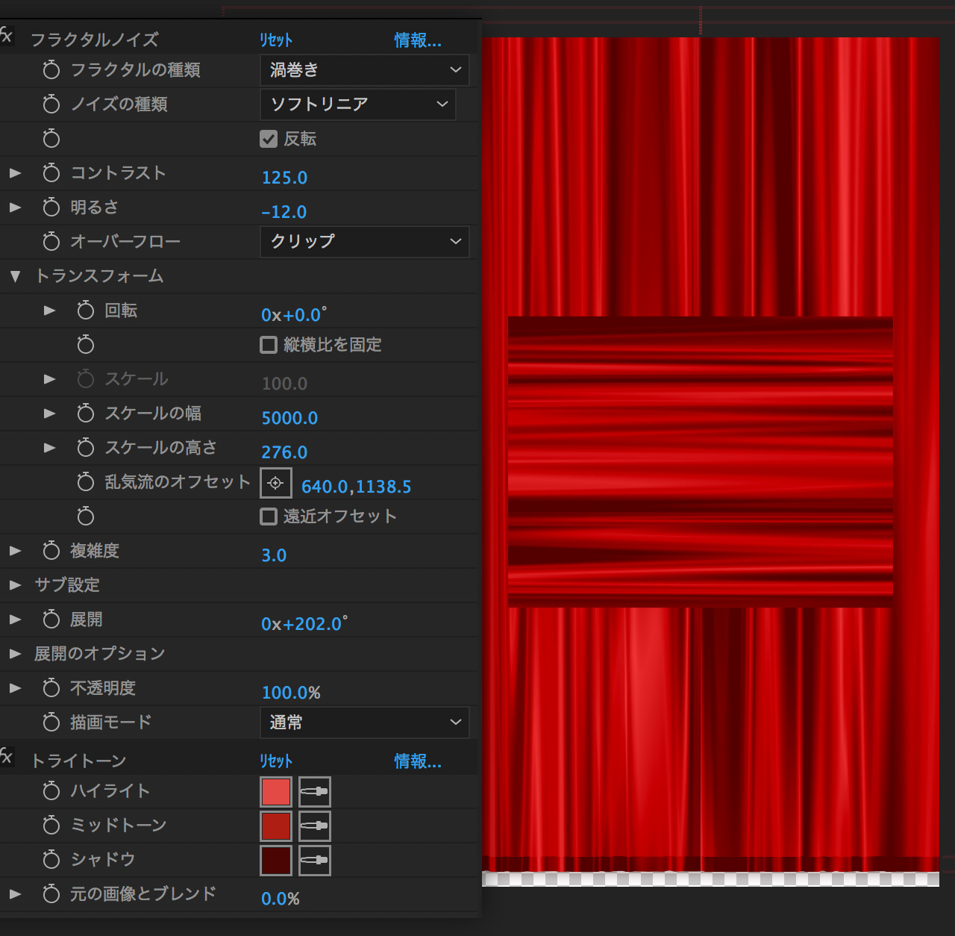Toggle stopwatch for コントラスト property
955x936 pixels.
click(51, 173)
